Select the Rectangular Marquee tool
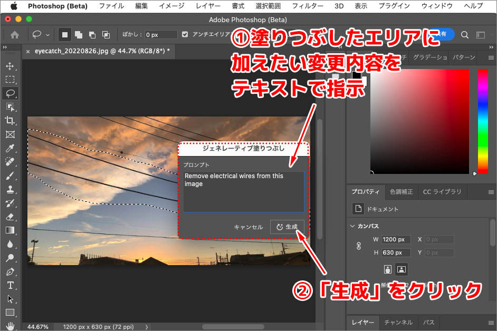This screenshot has height=331, width=497. [x=10, y=80]
